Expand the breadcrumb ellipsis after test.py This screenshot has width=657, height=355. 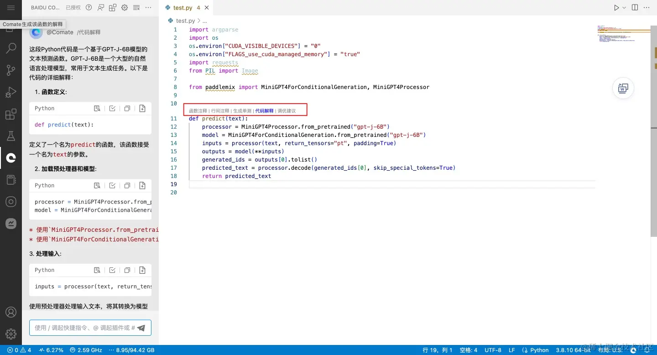(204, 21)
